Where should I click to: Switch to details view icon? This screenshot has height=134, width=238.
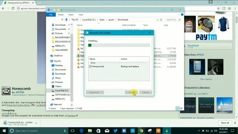pyautogui.click(x=177, y=108)
